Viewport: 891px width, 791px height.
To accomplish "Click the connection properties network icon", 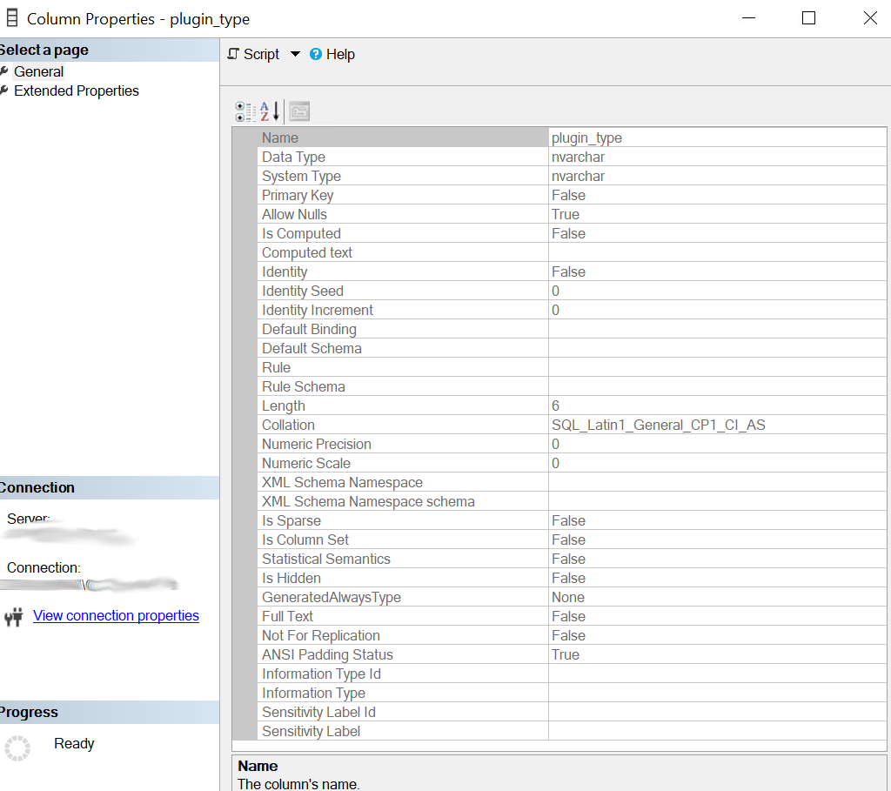I will [13, 617].
